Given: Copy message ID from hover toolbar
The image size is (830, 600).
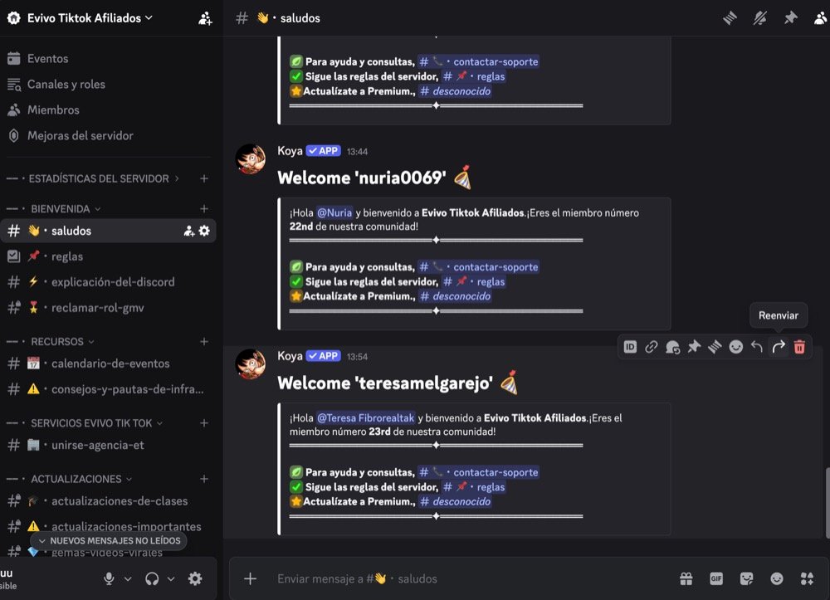Looking at the screenshot, I should [630, 347].
